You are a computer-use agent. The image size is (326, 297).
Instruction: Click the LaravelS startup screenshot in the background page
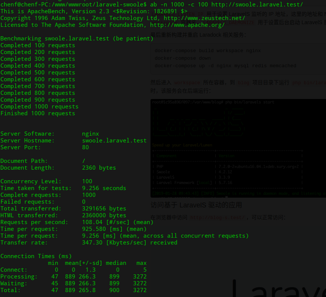click(x=238, y=148)
